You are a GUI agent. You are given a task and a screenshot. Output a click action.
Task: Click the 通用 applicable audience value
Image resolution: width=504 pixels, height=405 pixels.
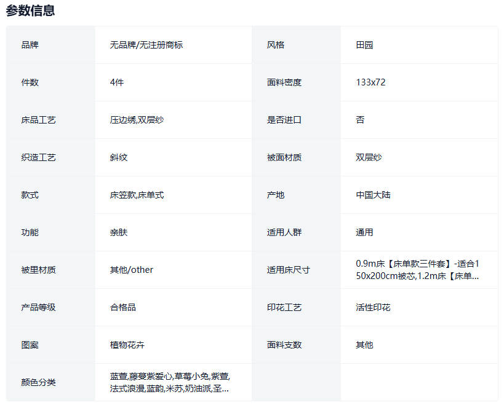pyautogui.click(x=364, y=232)
